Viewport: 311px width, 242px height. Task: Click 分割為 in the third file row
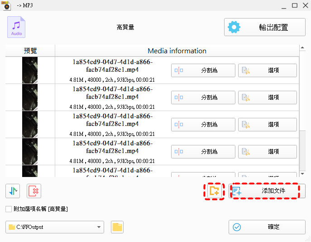click(x=203, y=125)
